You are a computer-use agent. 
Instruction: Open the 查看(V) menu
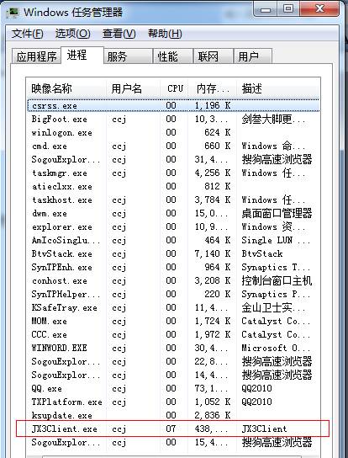119,34
